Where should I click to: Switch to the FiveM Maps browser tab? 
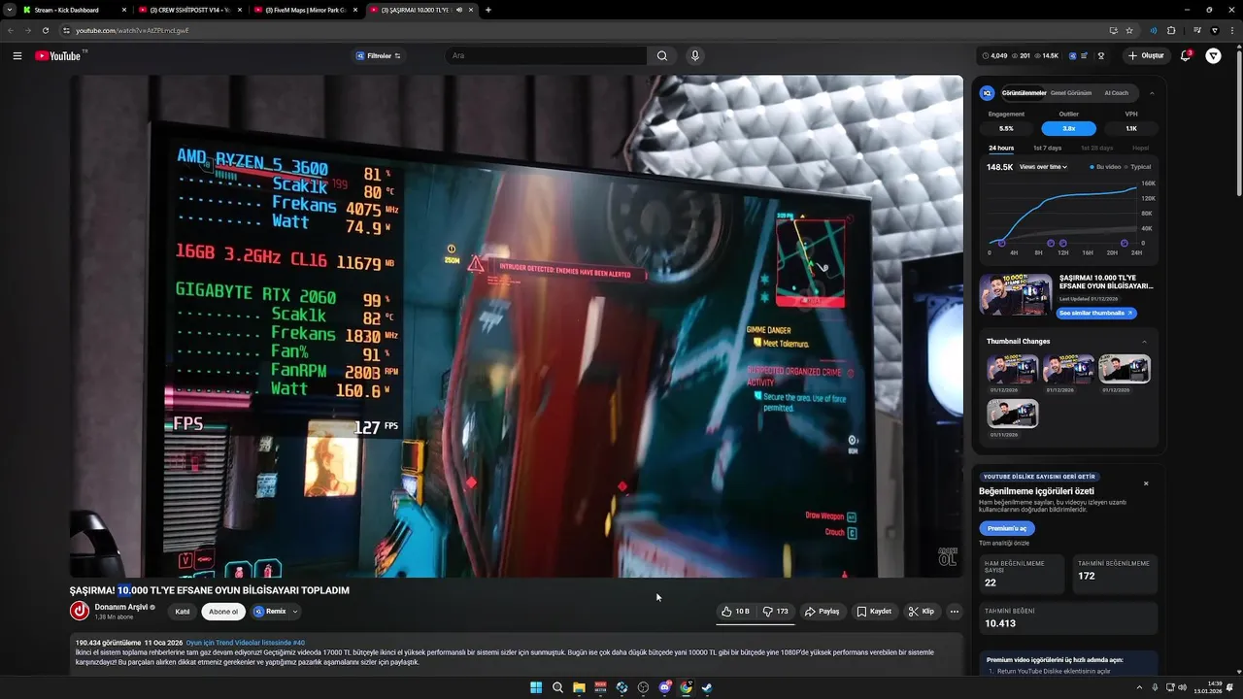click(x=305, y=10)
